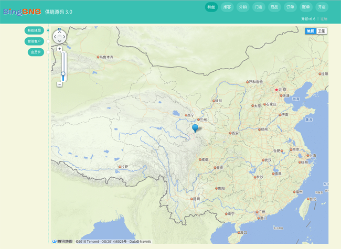Zoom in with the plus button
Screen dimensions: 341x249
click(x=59, y=49)
